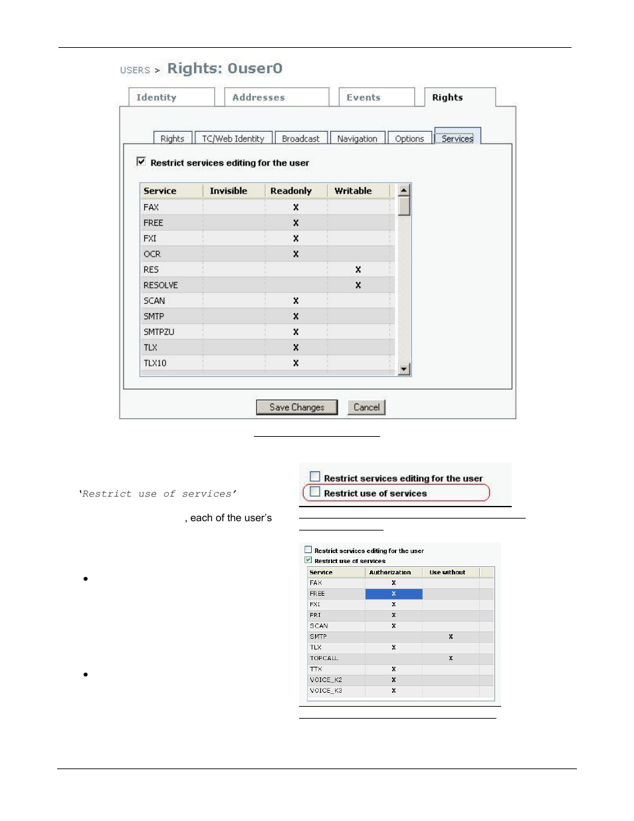The image size is (634, 821).
Task: Go to the Options sub-tab
Action: 409,138
